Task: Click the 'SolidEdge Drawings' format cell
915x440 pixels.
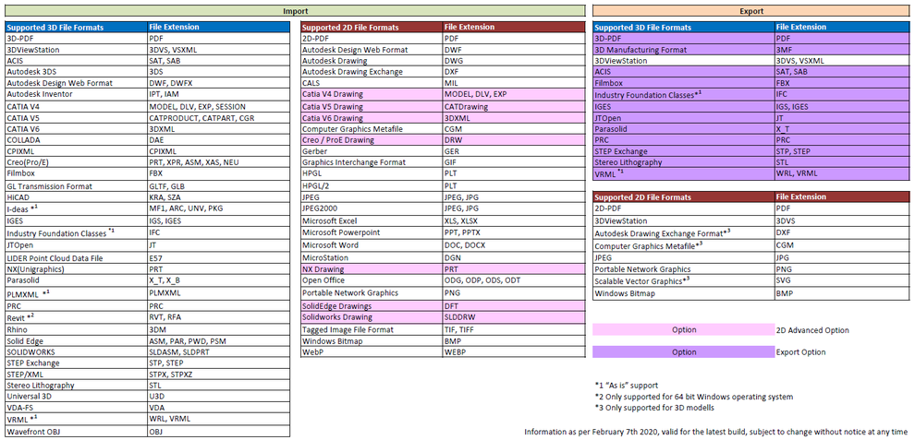Action: [372, 306]
